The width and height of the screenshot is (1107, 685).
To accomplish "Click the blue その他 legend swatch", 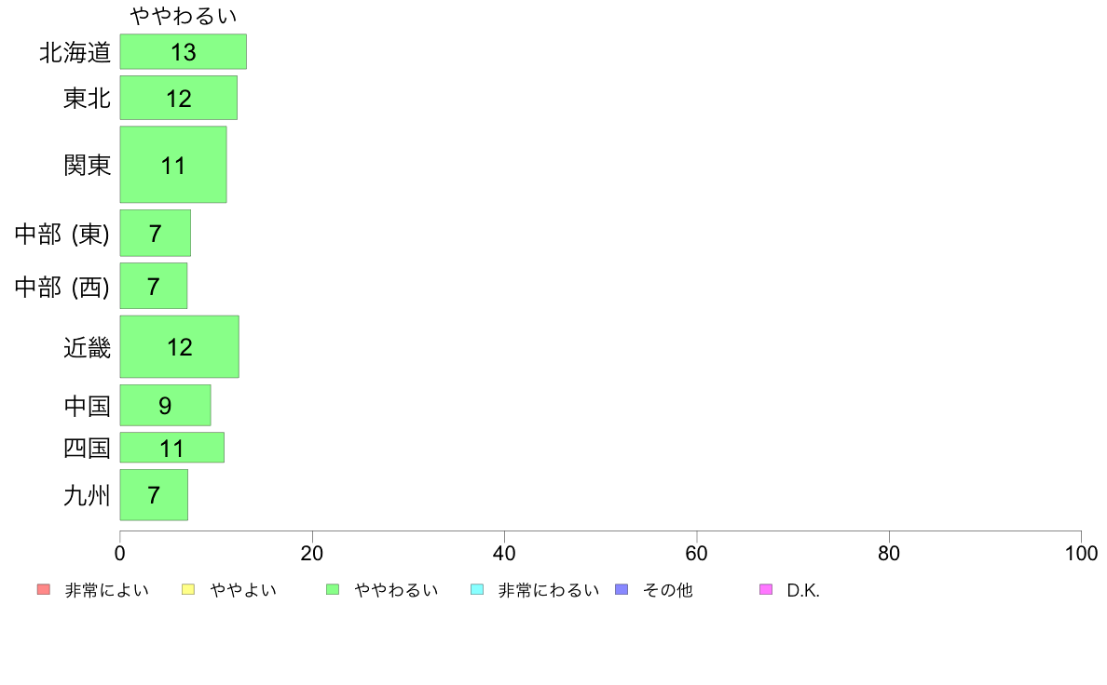I will point(622,590).
